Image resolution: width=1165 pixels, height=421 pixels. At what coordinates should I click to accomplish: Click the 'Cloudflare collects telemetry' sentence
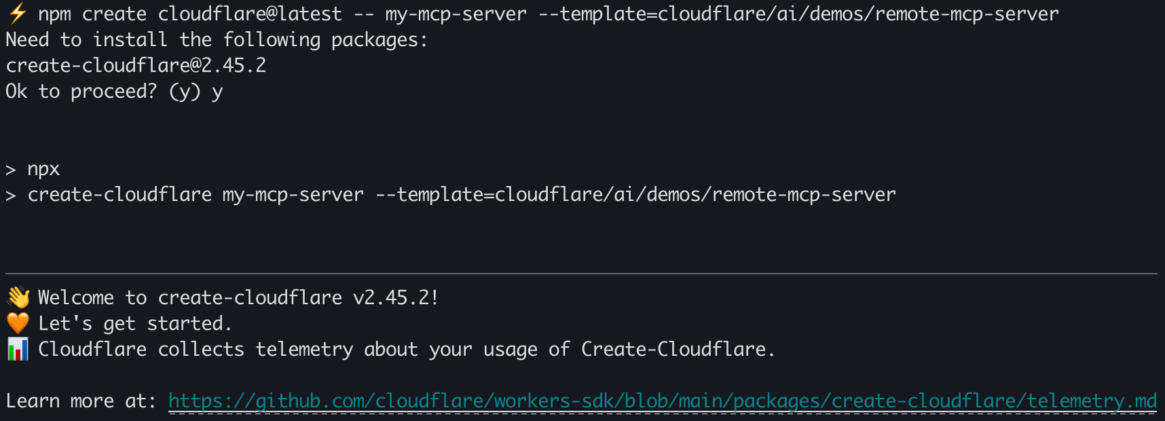pyautogui.click(x=406, y=349)
